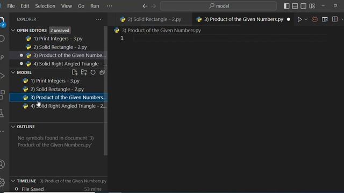
Task: Go back with left arrow in title bar
Action: (145, 6)
